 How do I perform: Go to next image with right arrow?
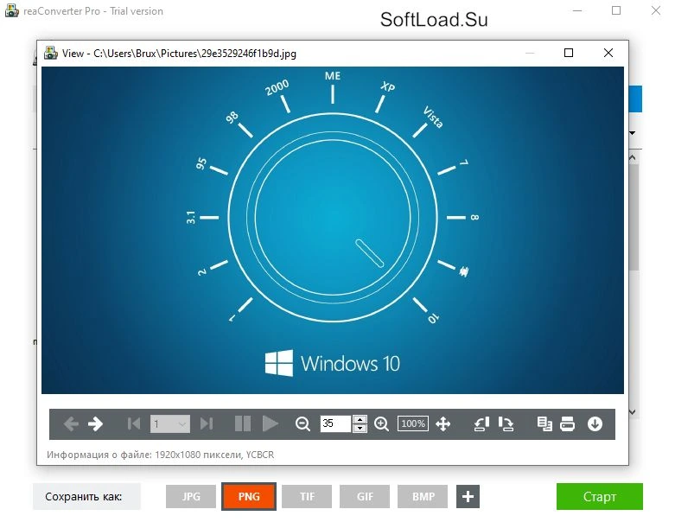[x=95, y=424]
